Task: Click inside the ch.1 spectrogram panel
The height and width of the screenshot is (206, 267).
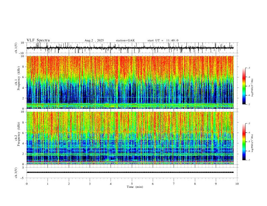Action: pos(130,82)
